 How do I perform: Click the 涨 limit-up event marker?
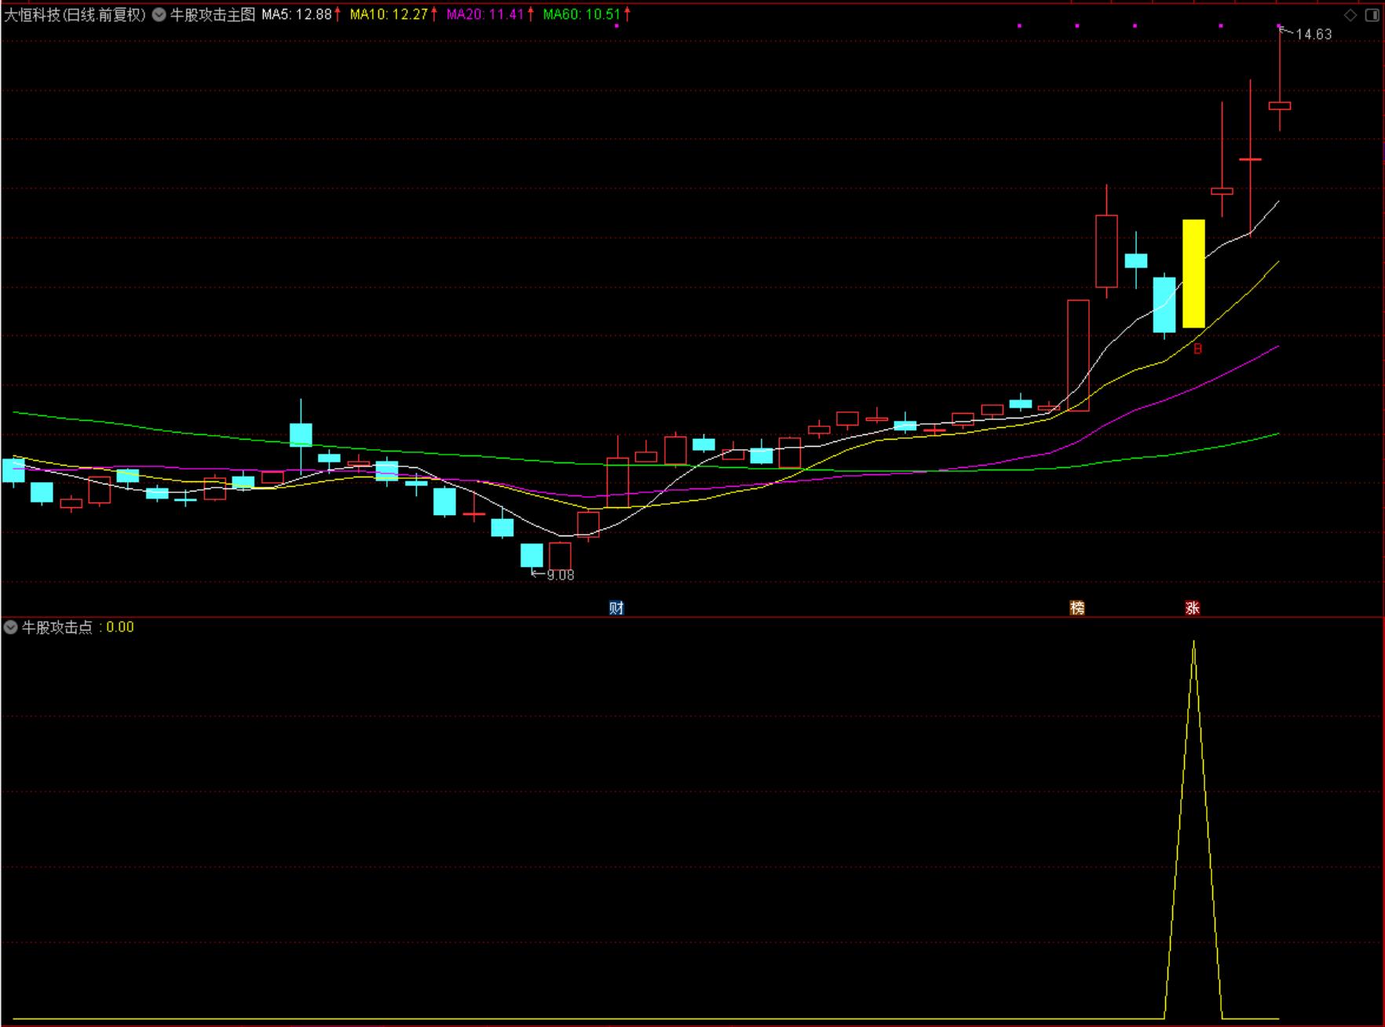click(1193, 608)
